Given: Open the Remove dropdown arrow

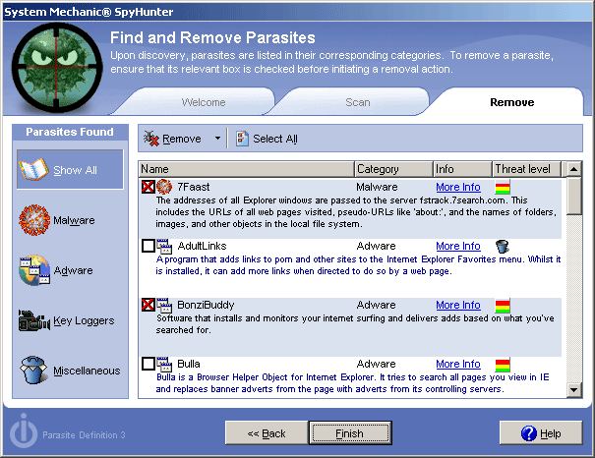Looking at the screenshot, I should pyautogui.click(x=217, y=139).
